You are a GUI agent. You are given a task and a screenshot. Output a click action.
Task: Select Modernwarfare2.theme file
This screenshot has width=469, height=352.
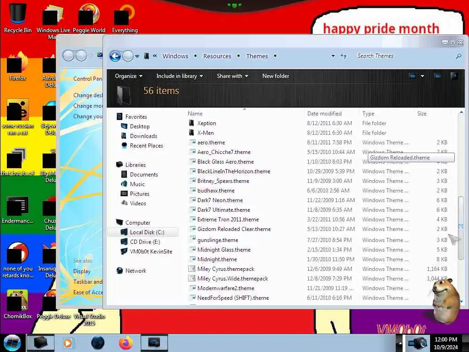tap(226, 288)
